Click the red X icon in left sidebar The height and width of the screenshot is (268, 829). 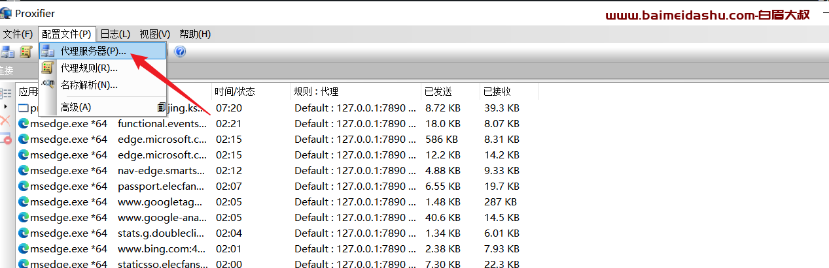coord(5,121)
